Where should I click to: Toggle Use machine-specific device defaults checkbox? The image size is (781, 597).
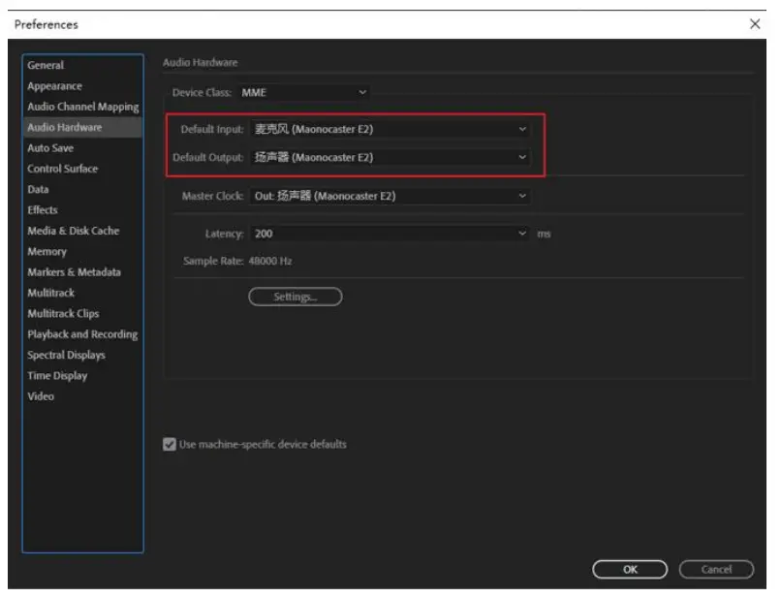(171, 445)
